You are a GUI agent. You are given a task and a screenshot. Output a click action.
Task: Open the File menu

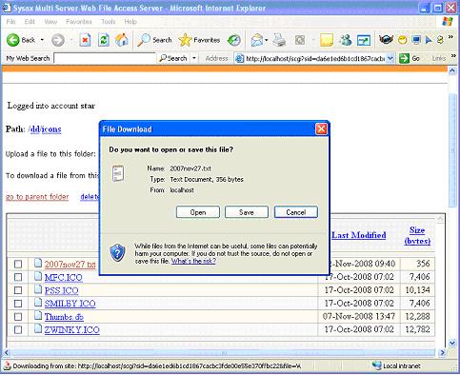tap(10, 22)
